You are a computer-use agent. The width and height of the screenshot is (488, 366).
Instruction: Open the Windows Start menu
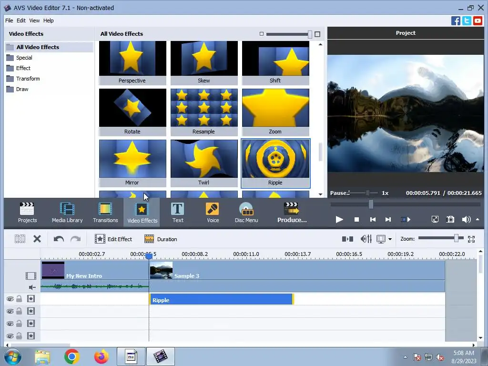(13, 356)
